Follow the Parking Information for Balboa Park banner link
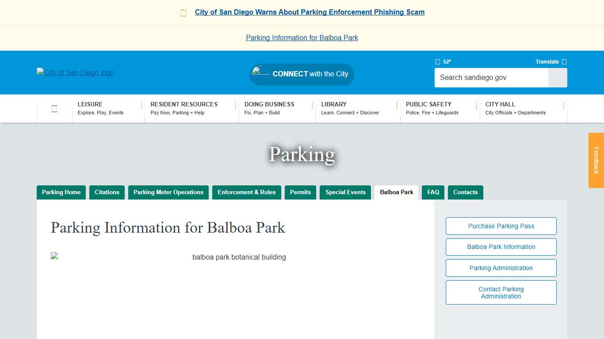The image size is (604, 339). click(302, 38)
